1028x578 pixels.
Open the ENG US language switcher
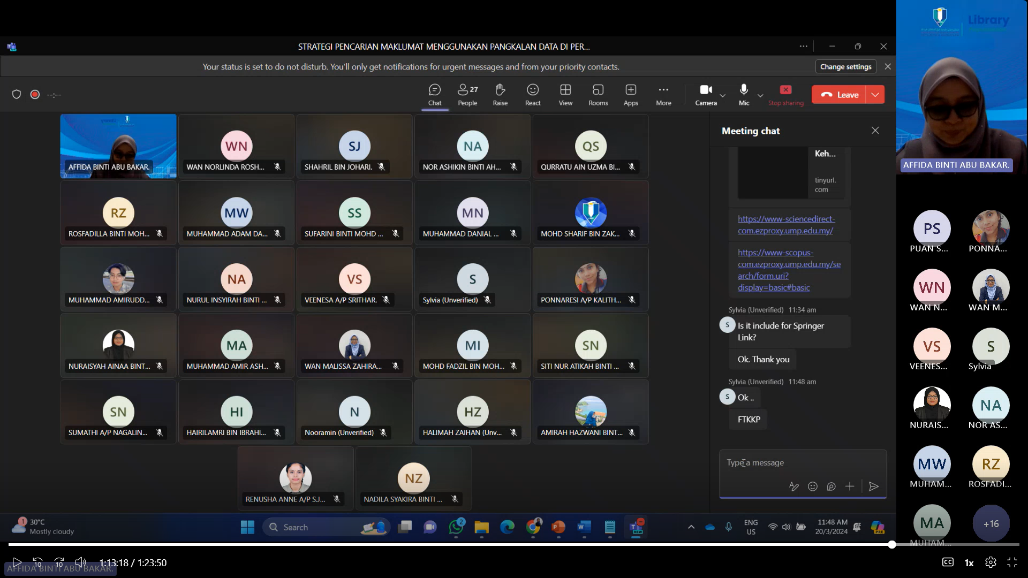[x=751, y=527]
